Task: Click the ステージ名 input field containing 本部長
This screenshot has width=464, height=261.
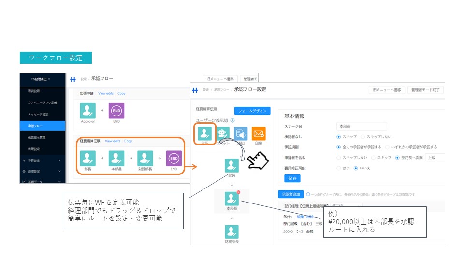Action: click(362, 126)
